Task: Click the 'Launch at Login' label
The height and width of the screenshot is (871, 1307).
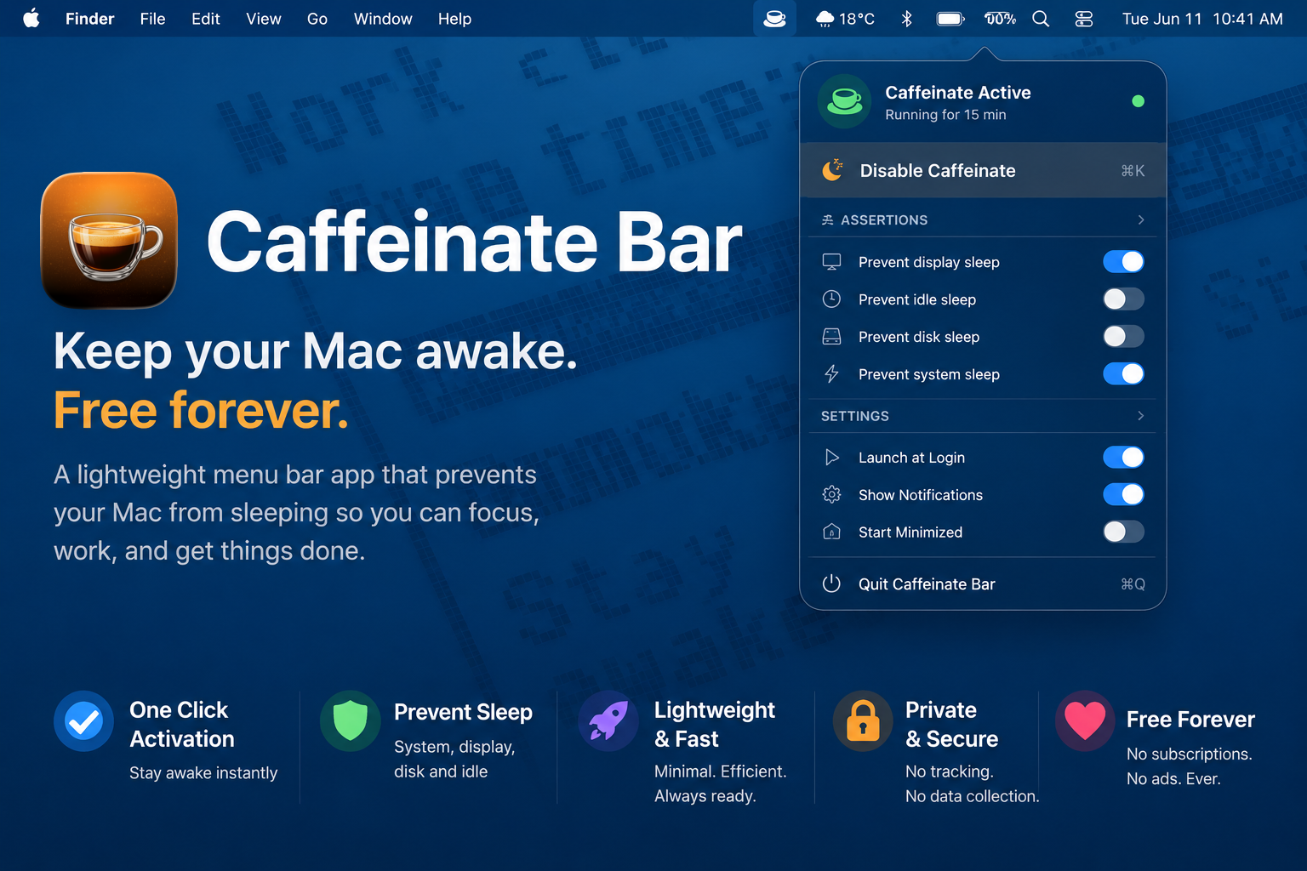Action: click(x=911, y=458)
